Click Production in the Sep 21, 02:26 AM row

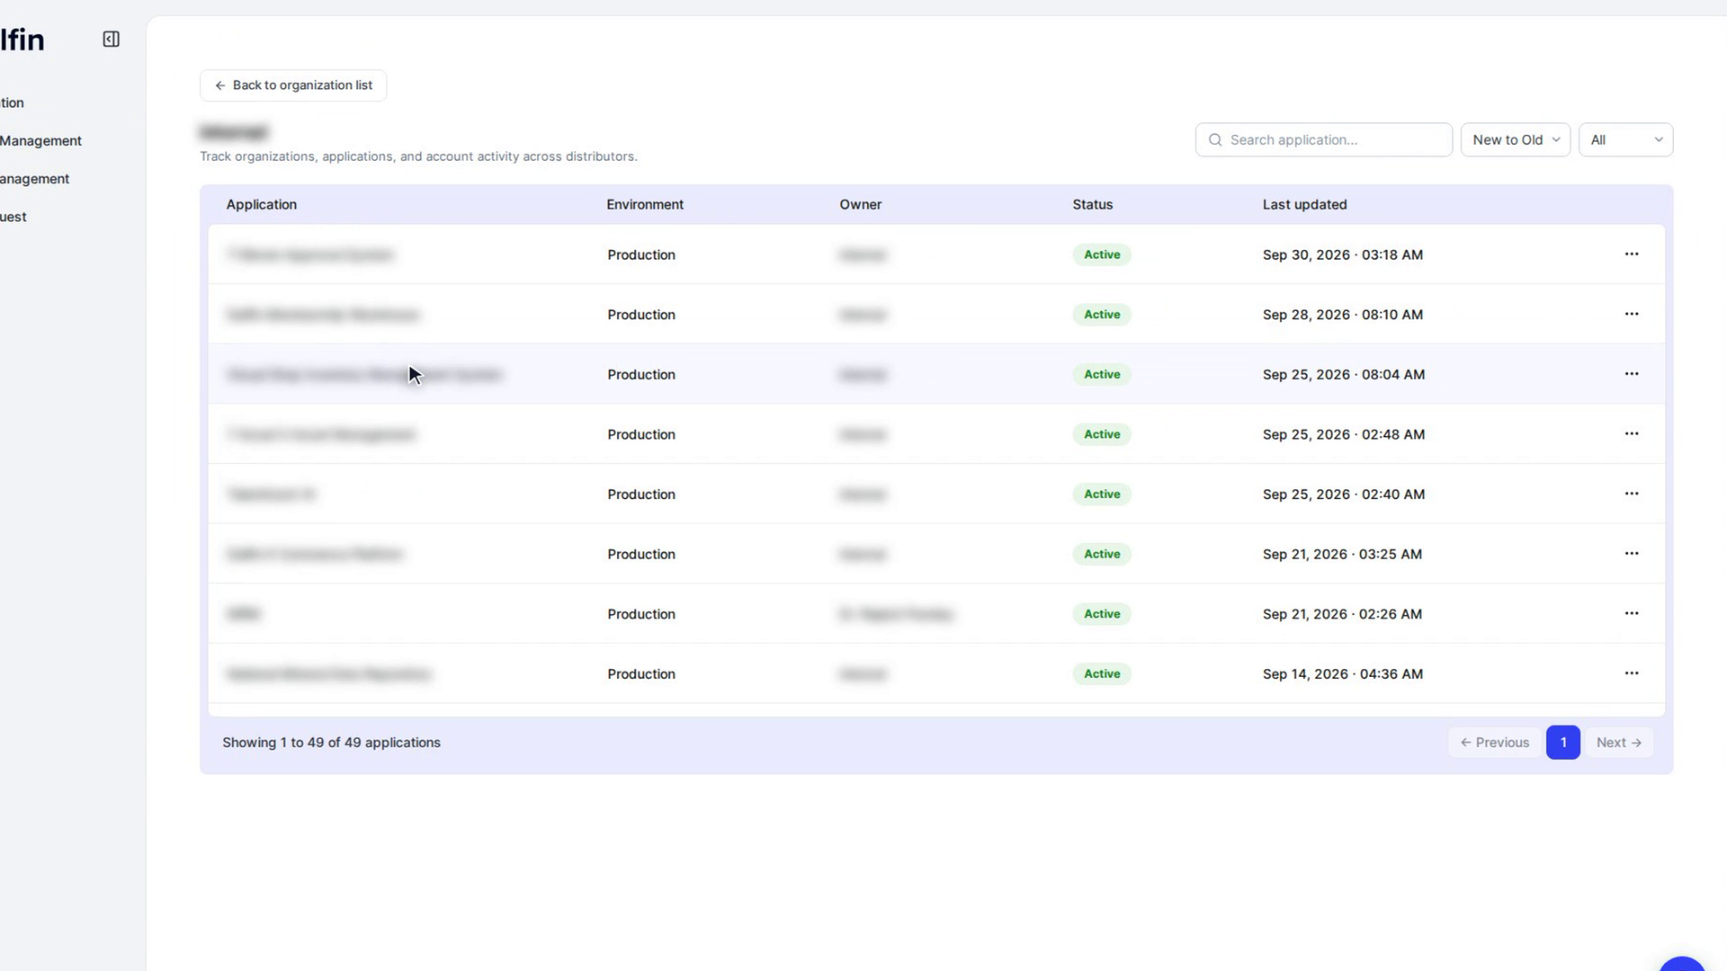[641, 614]
